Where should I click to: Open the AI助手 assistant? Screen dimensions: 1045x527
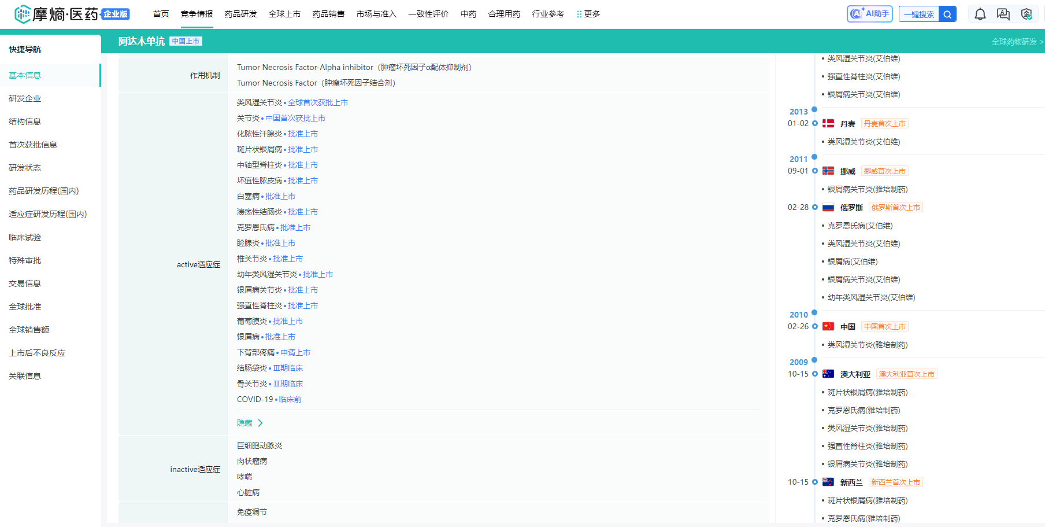point(870,14)
